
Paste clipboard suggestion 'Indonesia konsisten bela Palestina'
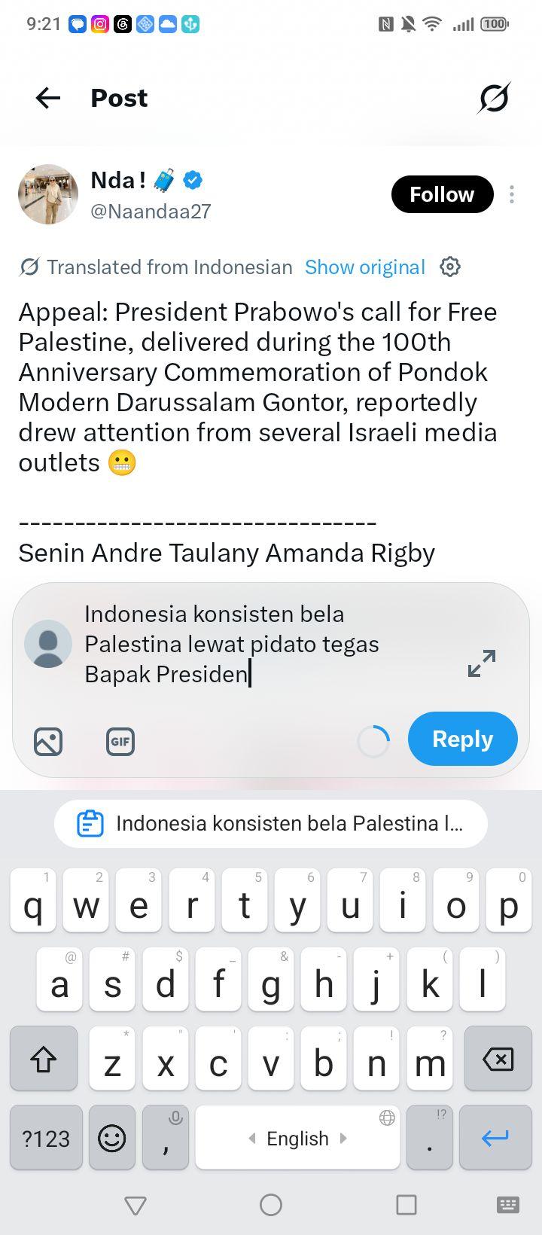[271, 823]
